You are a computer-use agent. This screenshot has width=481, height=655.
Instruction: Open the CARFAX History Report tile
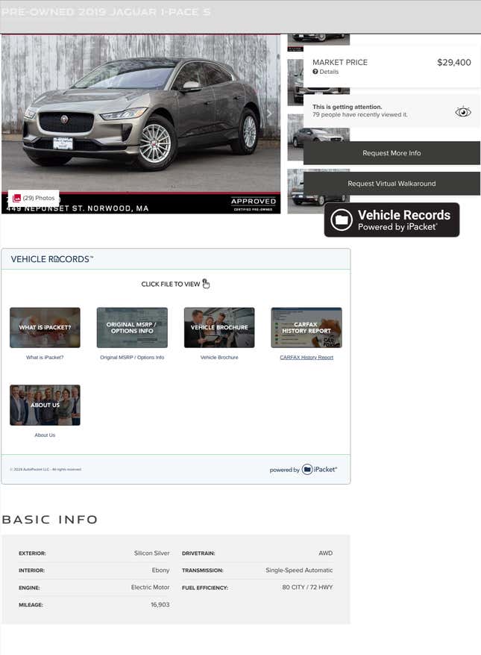click(x=306, y=327)
